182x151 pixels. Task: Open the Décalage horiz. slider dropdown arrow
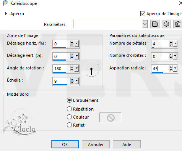[76, 44]
